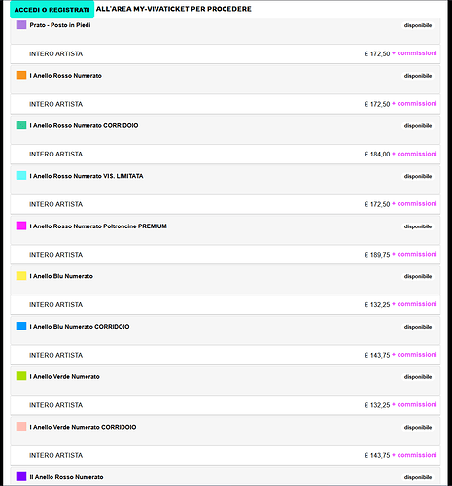Choose the green I Anello Rosso Numerato CORRIDOIO swatch

click(21, 125)
